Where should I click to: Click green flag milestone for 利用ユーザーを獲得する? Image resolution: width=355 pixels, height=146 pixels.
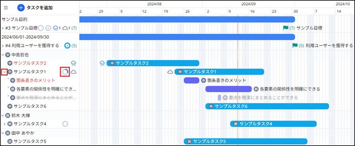295,45
